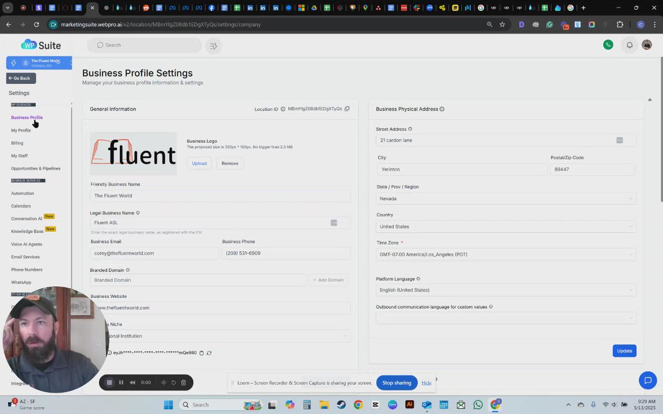Viewport: 663px width, 414px height.
Task: Open WhatsApp from the taskbar
Action: click(x=478, y=405)
